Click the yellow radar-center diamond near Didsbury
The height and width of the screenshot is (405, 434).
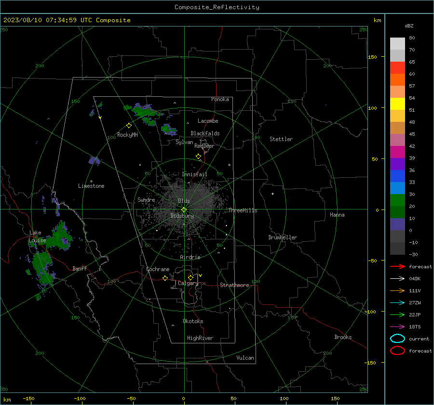[x=184, y=210]
